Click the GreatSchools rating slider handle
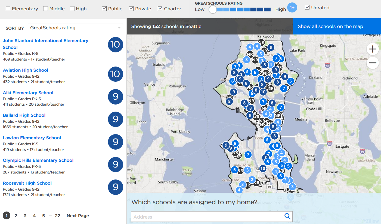This screenshot has width=381, height=224. (x=213, y=10)
